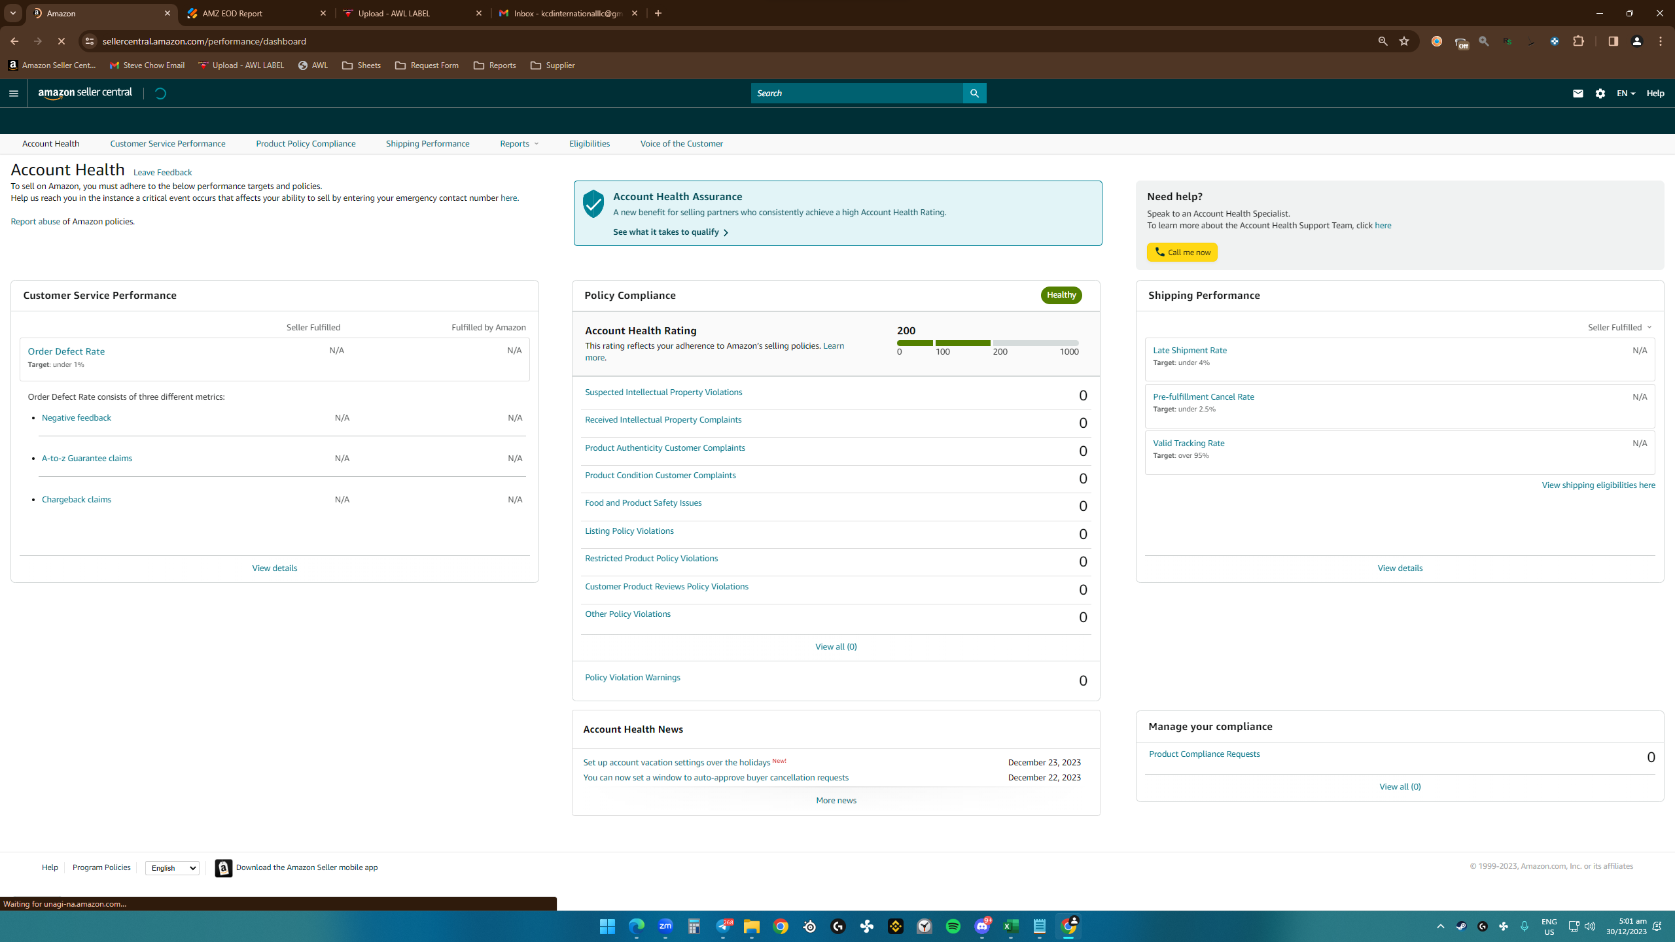The width and height of the screenshot is (1675, 942).
Task: Open Discord from the taskbar
Action: coord(982,926)
